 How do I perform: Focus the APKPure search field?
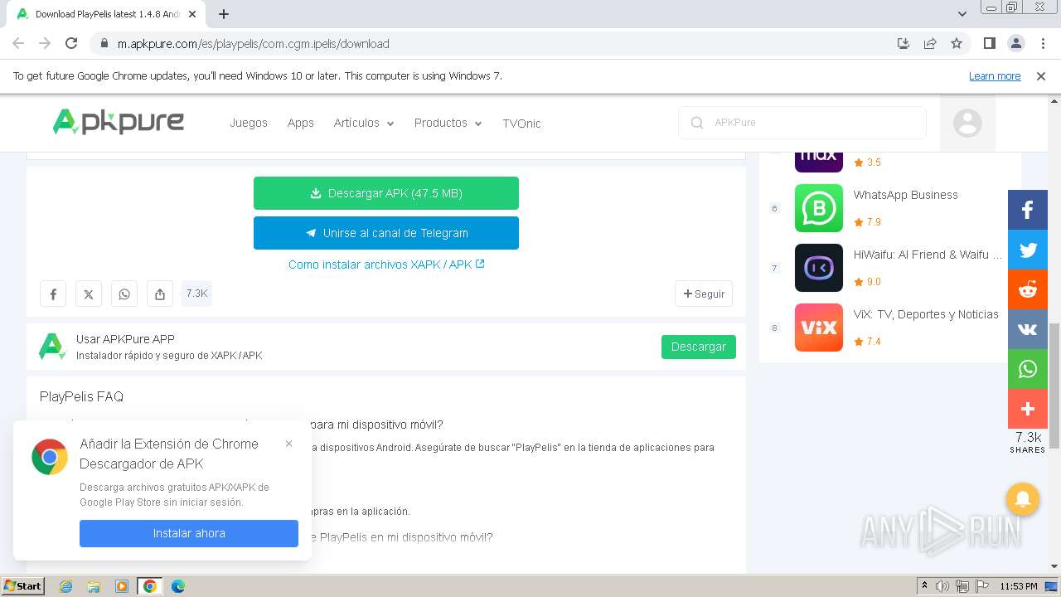(x=802, y=123)
